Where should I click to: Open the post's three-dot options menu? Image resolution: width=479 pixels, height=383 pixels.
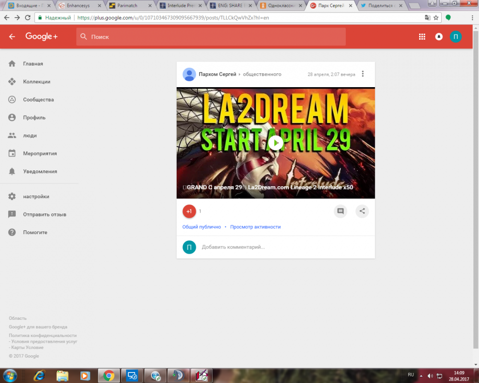(x=363, y=74)
